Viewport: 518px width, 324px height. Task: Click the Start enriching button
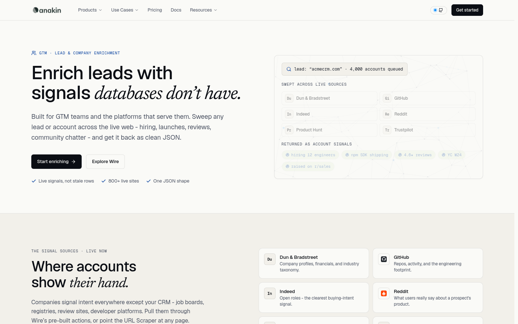tap(56, 162)
